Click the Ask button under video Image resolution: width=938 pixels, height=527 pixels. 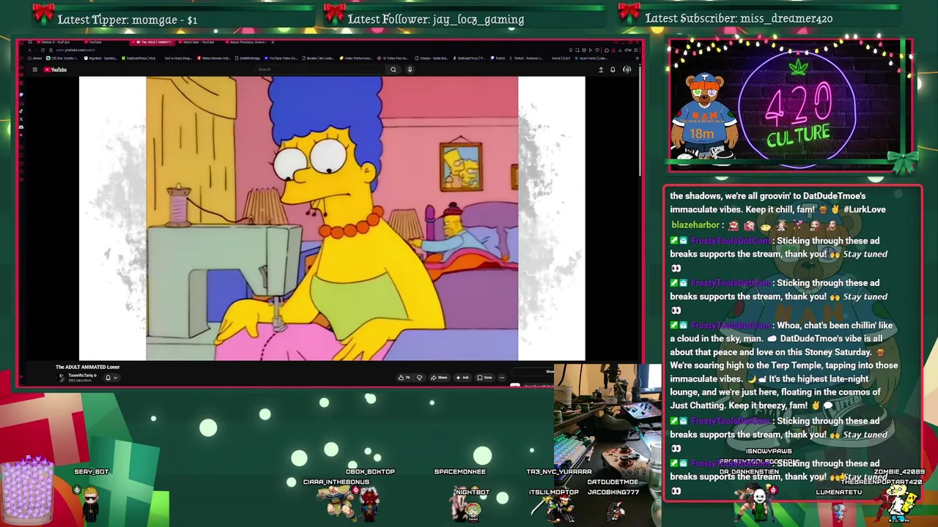462,378
